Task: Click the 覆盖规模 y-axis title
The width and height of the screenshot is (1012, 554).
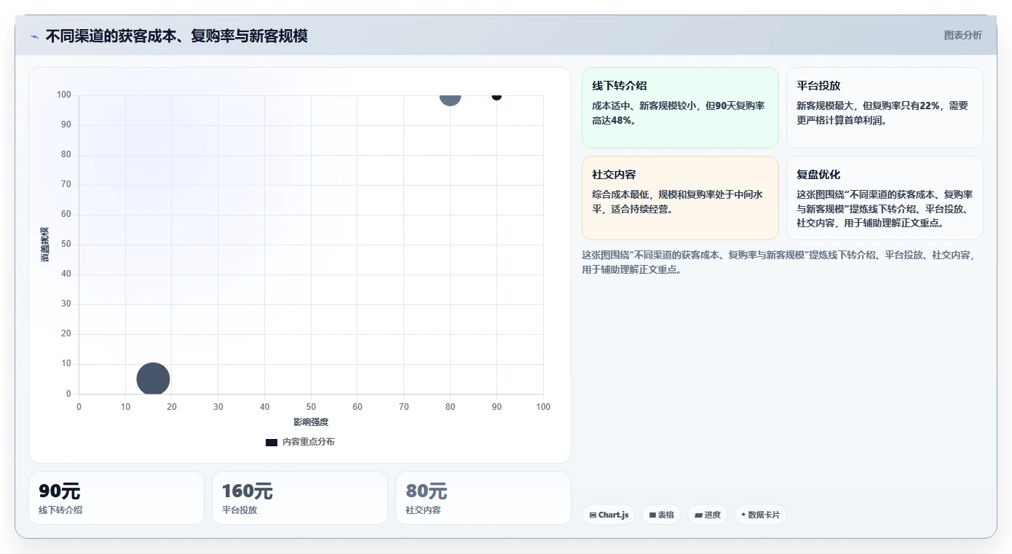Action: tap(45, 245)
